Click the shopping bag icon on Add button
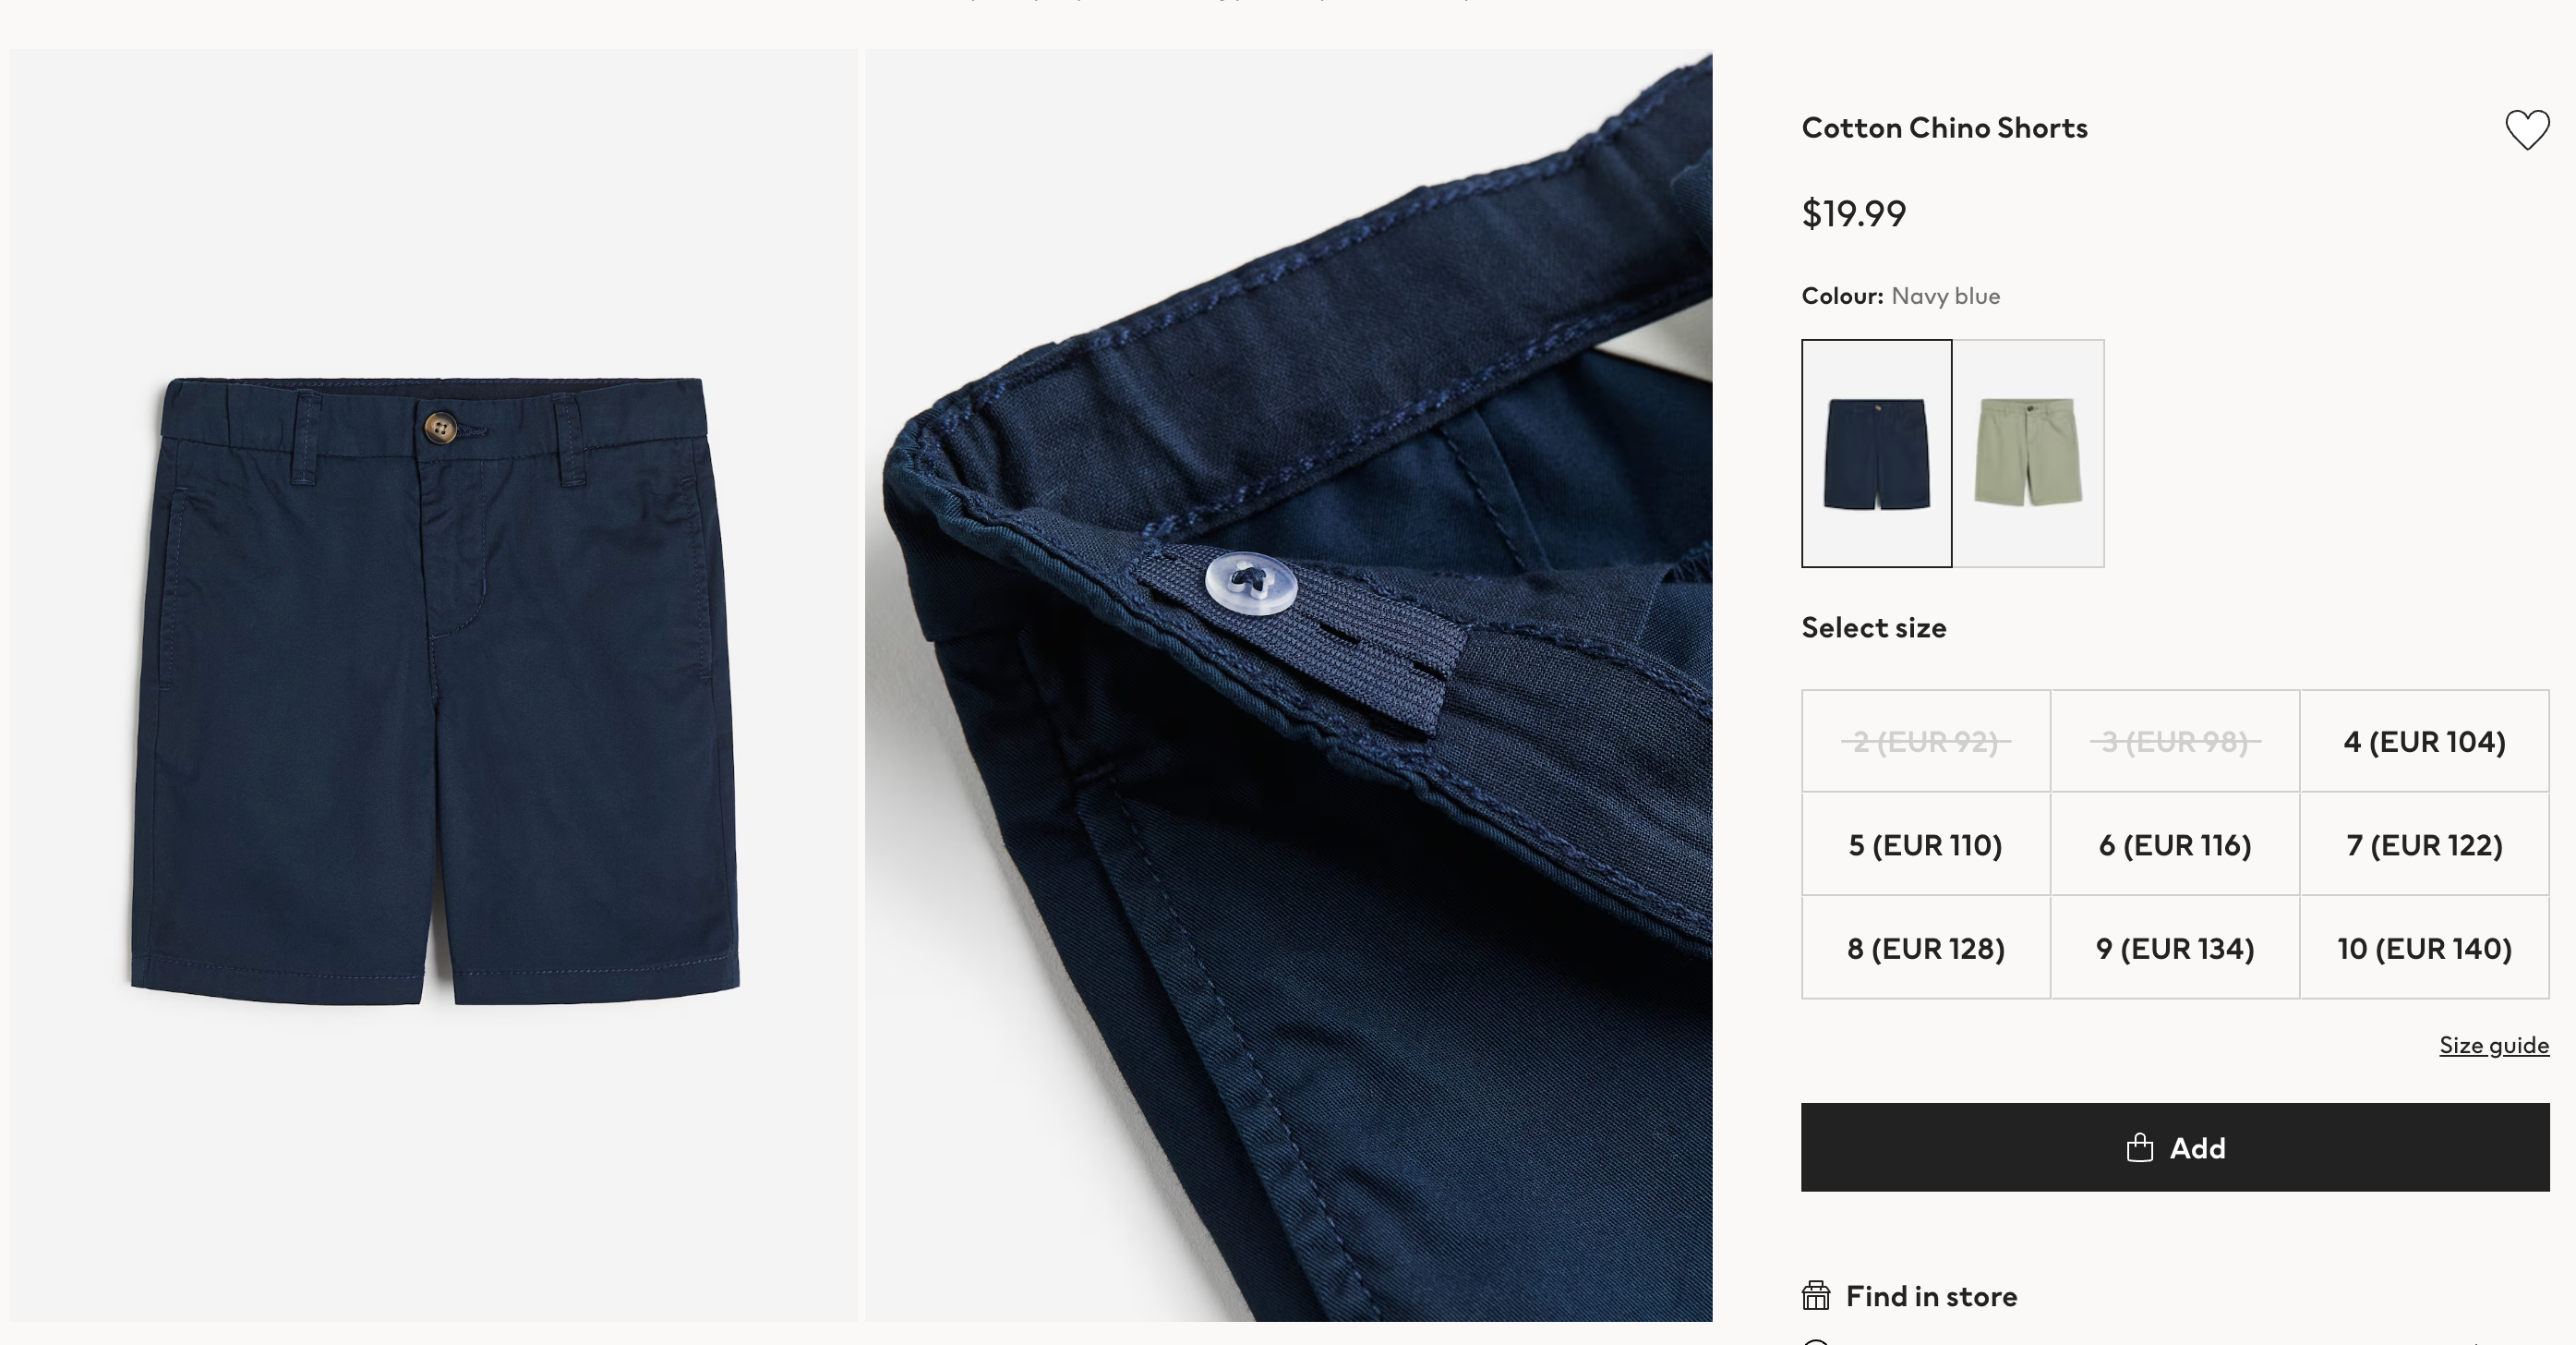This screenshot has height=1345, width=2576. 2139,1147
